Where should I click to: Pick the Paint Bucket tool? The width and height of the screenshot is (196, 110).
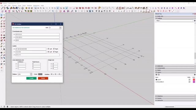tap(2, 18)
